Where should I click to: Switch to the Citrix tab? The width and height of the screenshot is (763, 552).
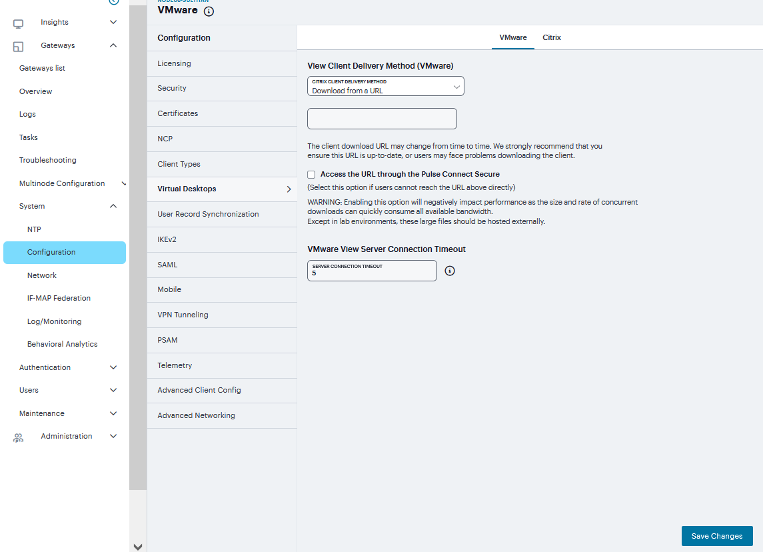pyautogui.click(x=552, y=38)
